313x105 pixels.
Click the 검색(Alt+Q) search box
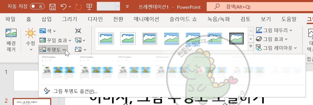pos(260,6)
